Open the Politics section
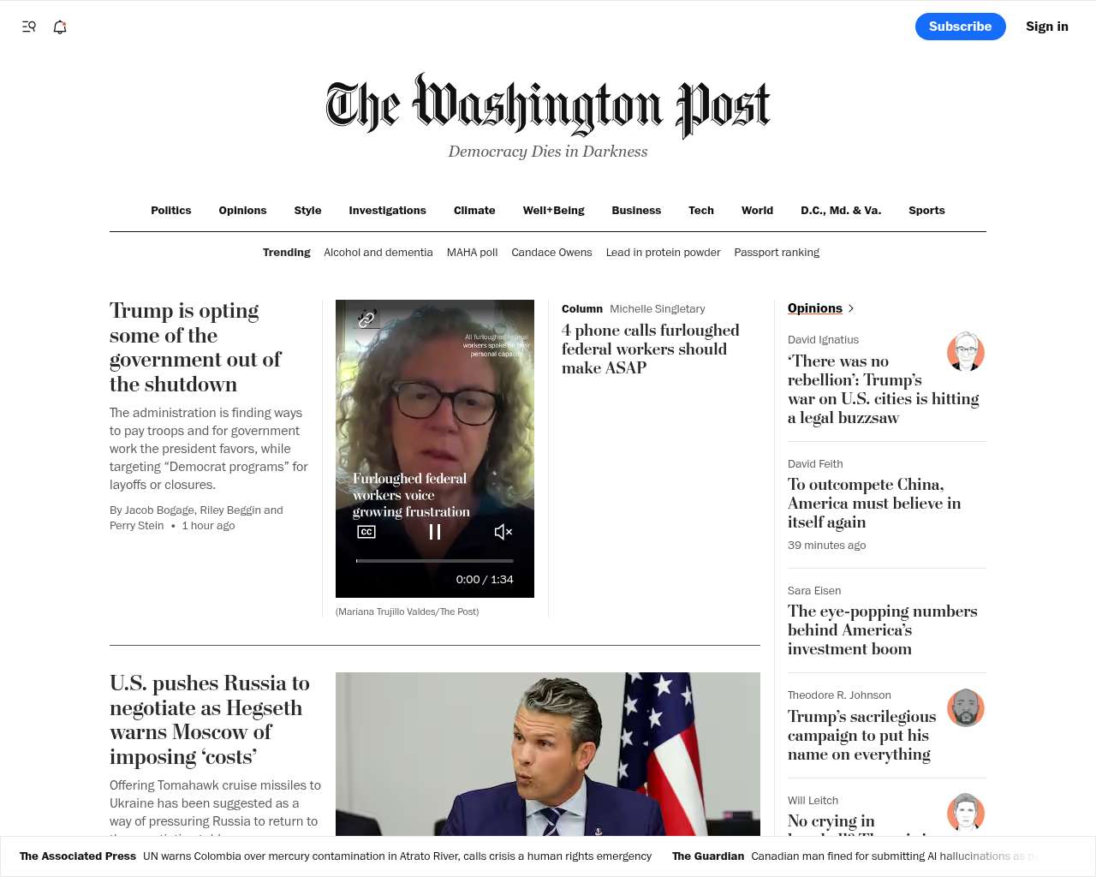 (171, 211)
